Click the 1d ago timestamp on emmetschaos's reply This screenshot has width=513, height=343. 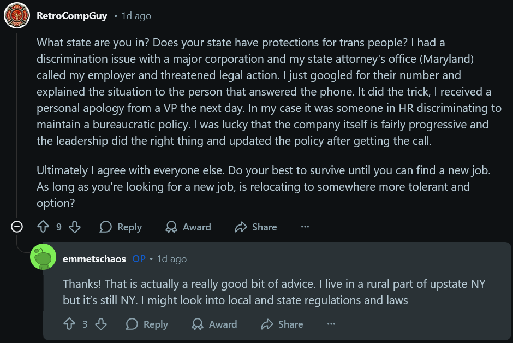172,259
